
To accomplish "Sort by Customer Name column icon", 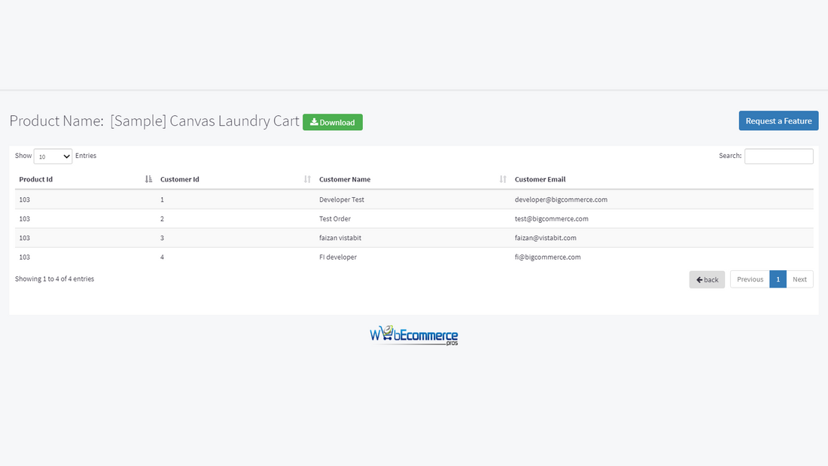I will point(503,179).
